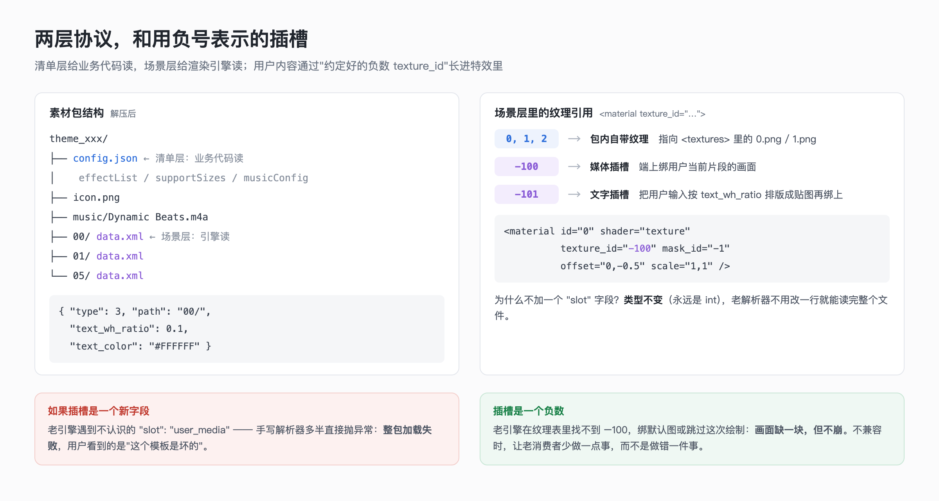Viewport: 939px width, 501px height.
Task: Click the 文字插槽 label
Action: tap(610, 195)
